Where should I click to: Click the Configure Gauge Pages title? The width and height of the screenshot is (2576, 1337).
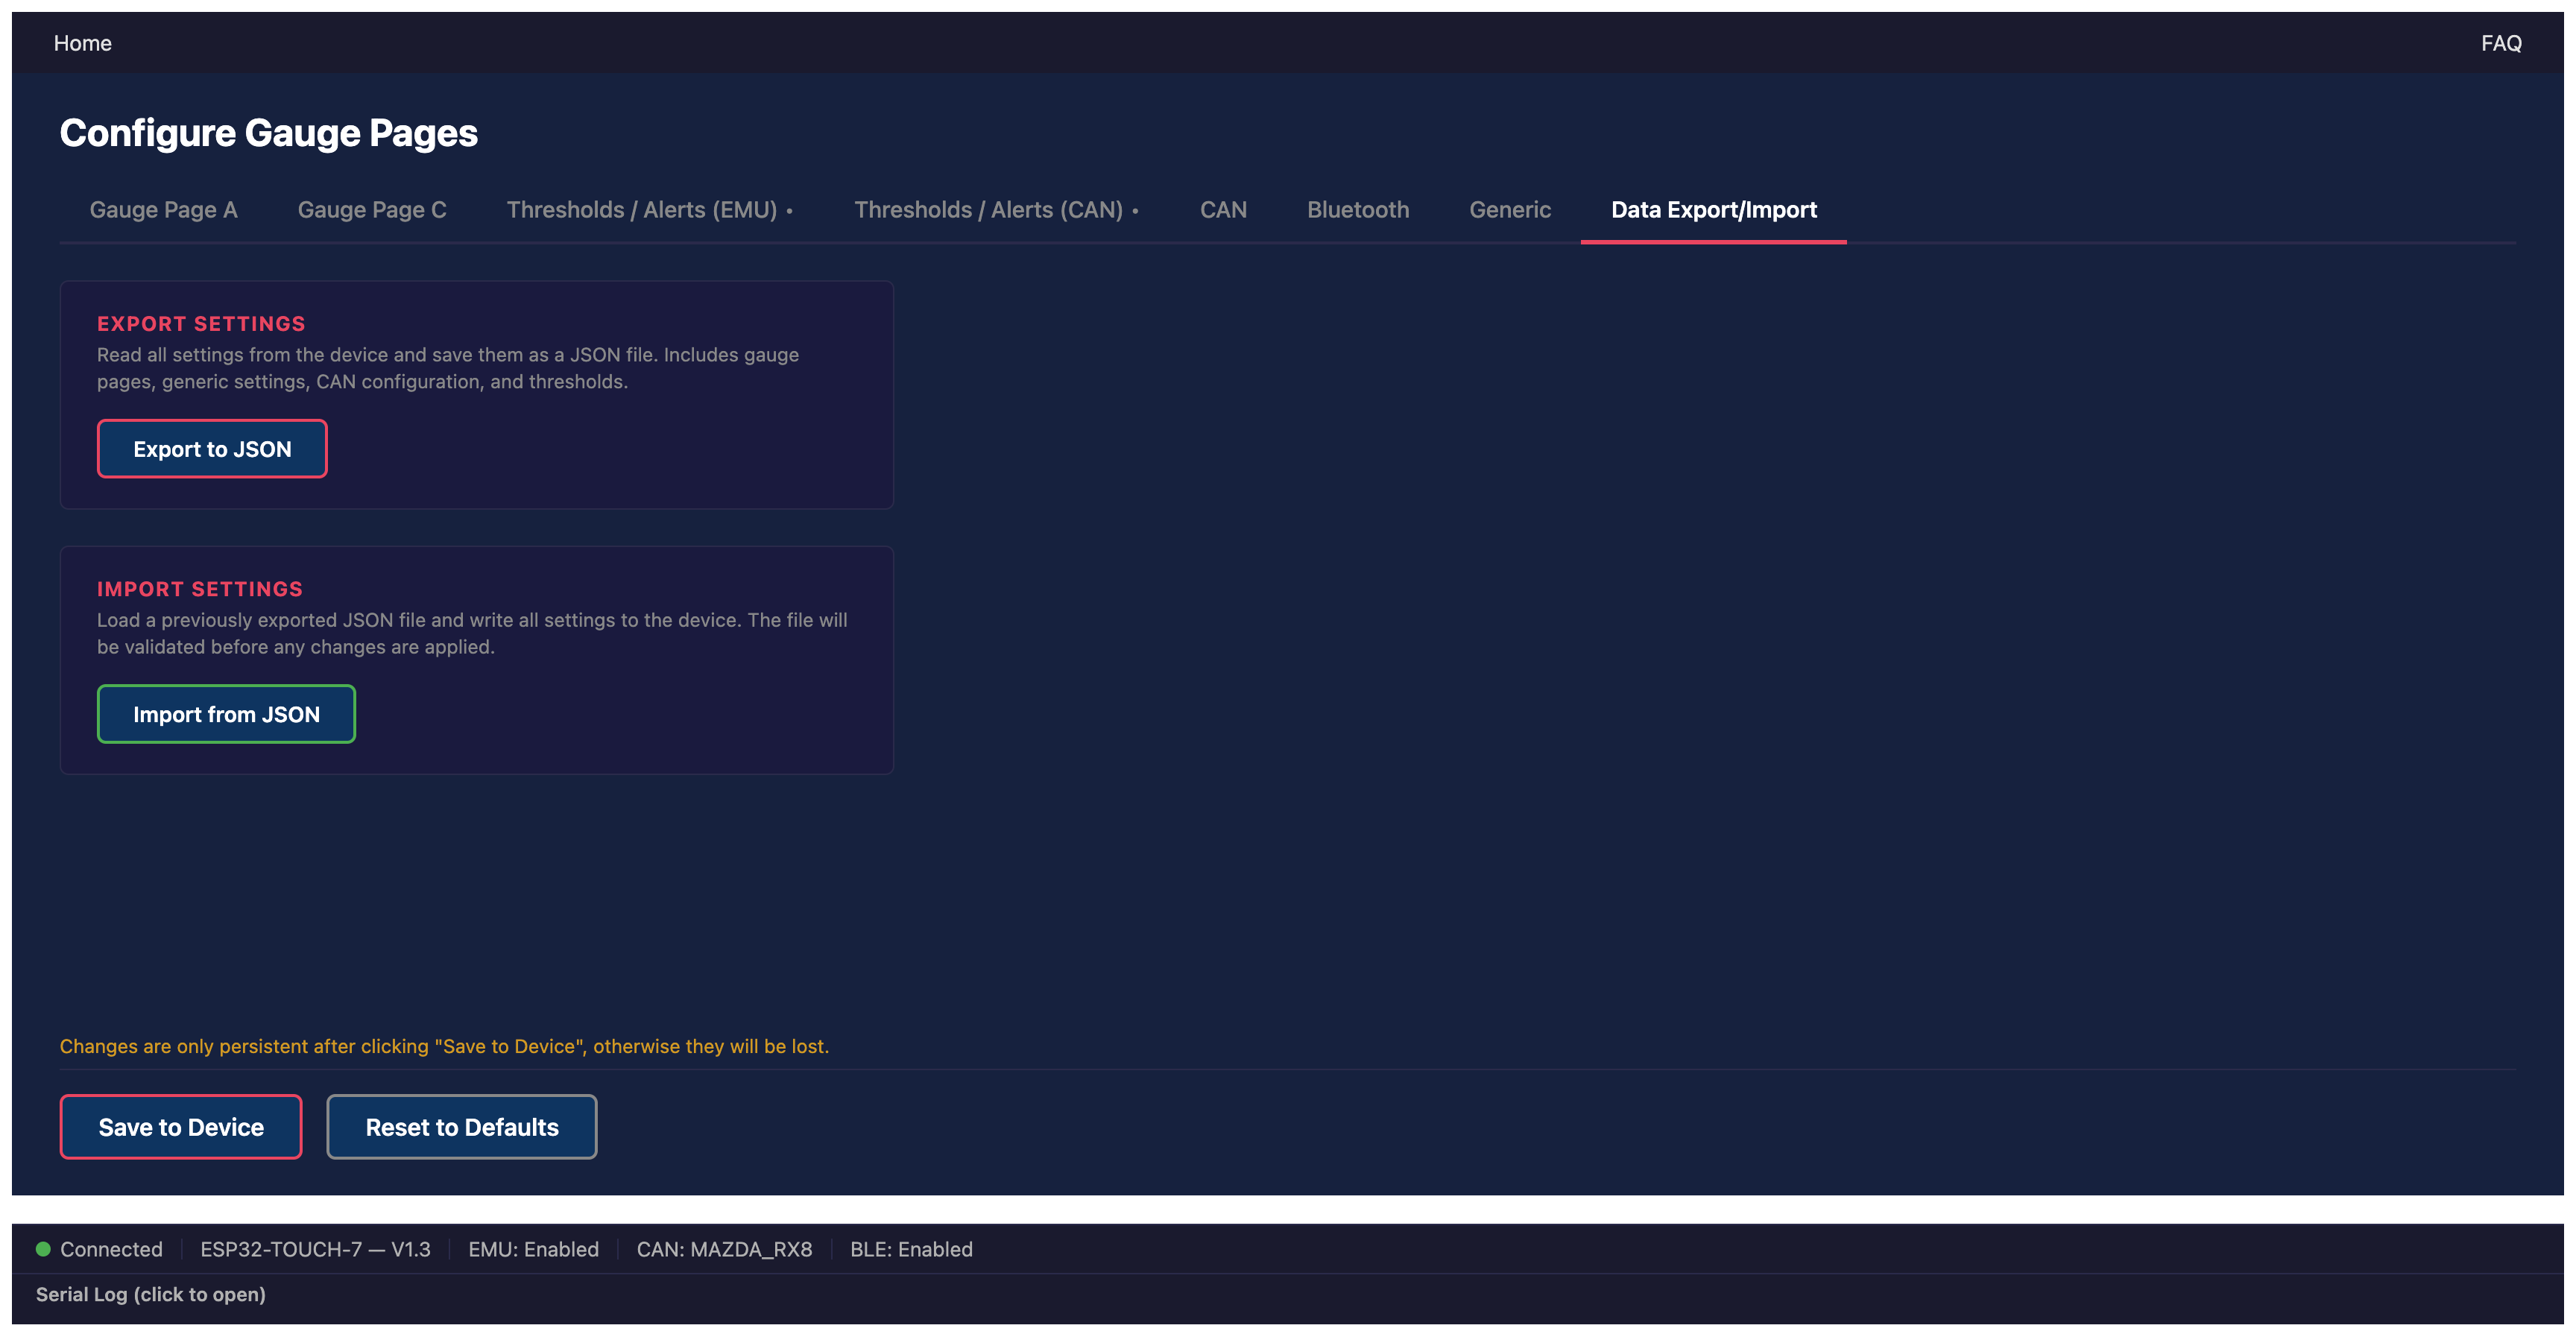268,133
